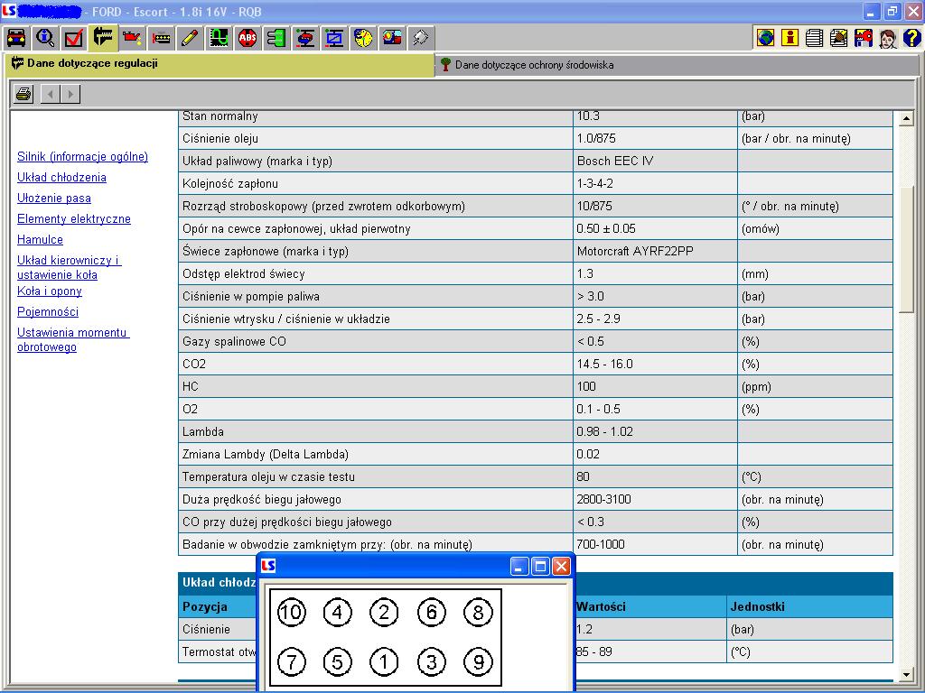
Task: Click the printer icon
Action: [23, 94]
